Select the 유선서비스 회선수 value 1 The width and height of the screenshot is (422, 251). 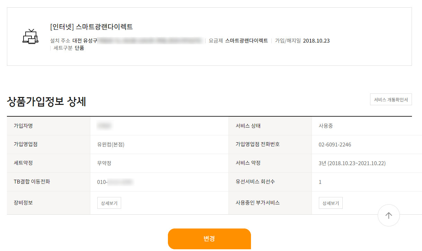click(320, 182)
